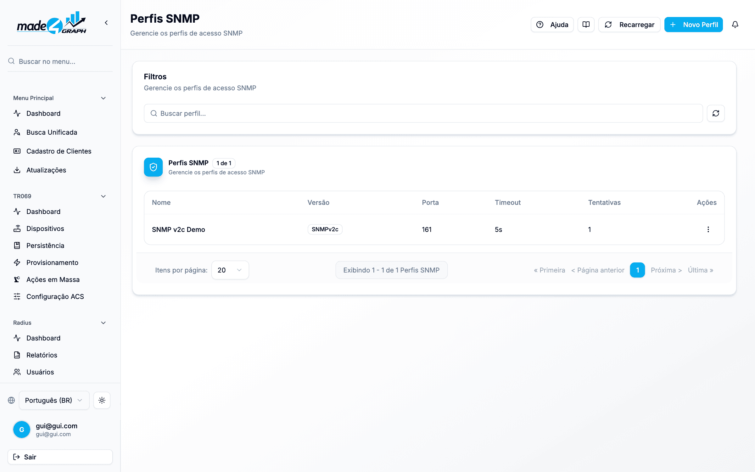
Task: Click the port value 161
Action: (427, 229)
